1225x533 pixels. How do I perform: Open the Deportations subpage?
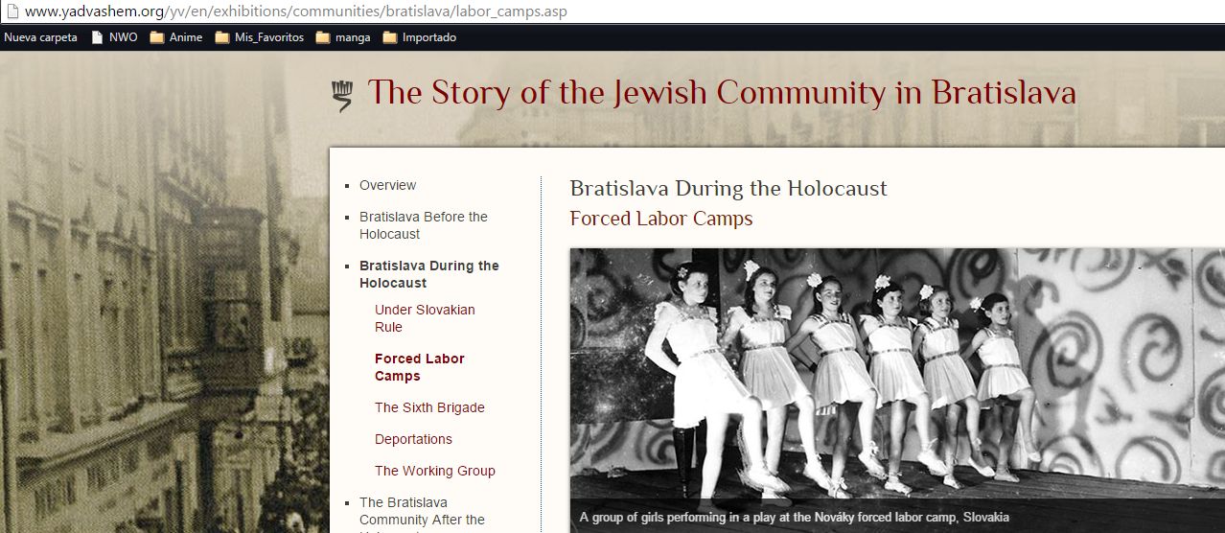click(413, 439)
